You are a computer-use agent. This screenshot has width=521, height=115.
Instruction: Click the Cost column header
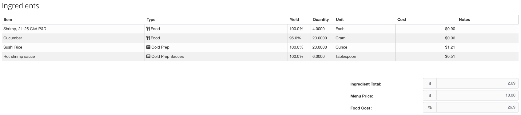click(x=402, y=20)
